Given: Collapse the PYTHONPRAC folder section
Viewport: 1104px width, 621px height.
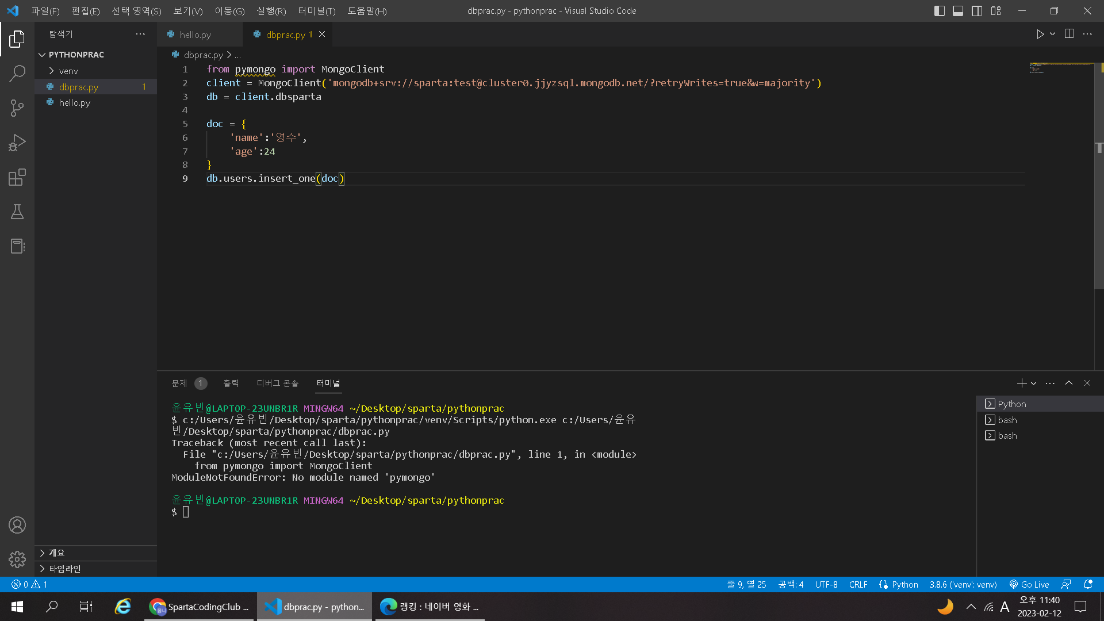Looking at the screenshot, I should 76,55.
